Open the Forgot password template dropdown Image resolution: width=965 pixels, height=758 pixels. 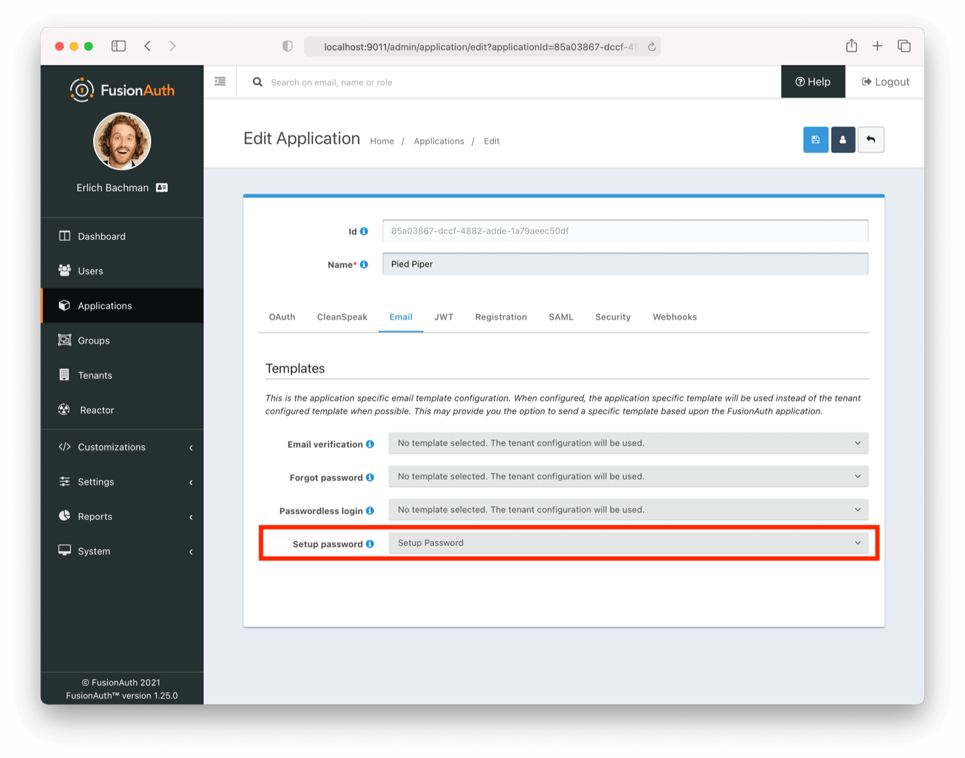[x=628, y=476]
